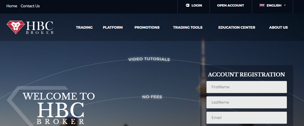
Task: Open the Home link
Action: 12,6
